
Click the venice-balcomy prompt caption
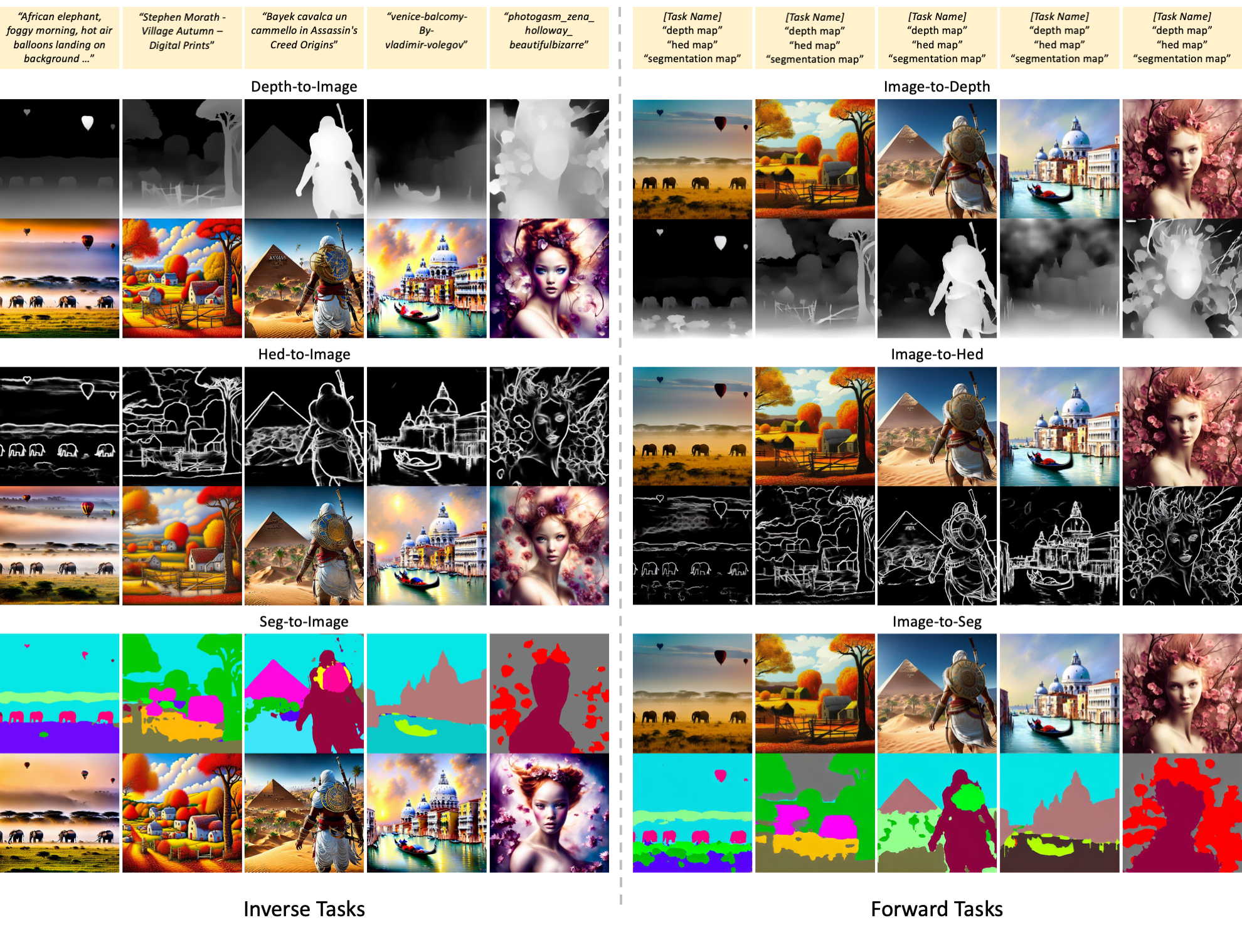click(x=426, y=38)
